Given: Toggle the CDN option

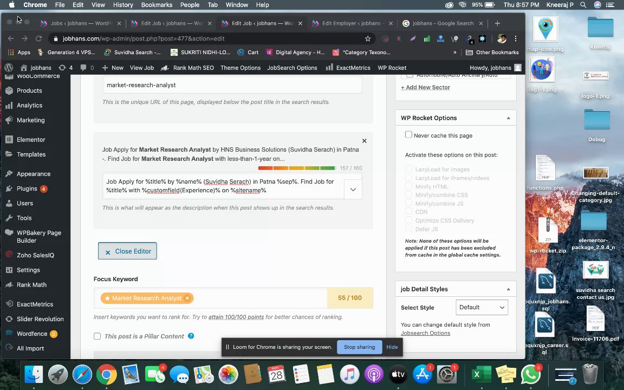Looking at the screenshot, I should pyautogui.click(x=409, y=211).
